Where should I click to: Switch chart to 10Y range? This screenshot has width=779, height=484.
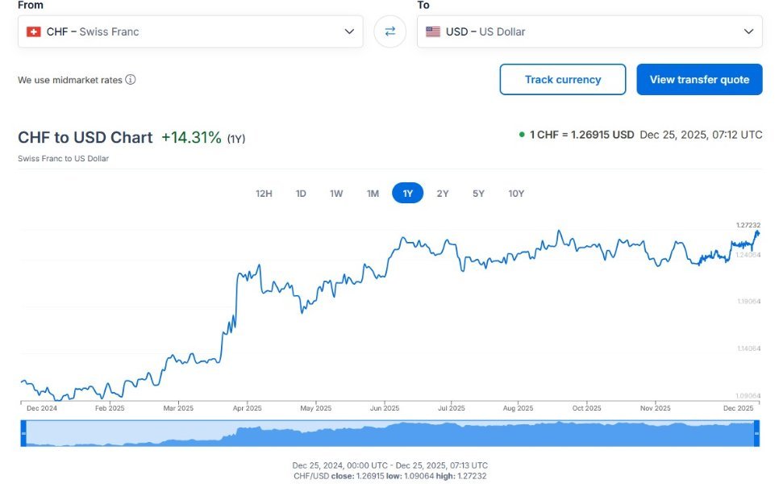point(516,194)
